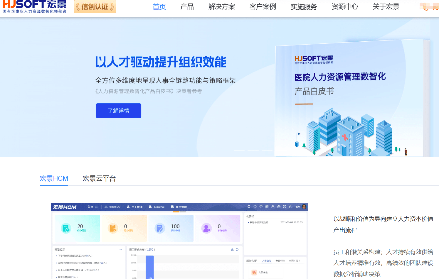439x279 pixels.
Task: Switch to the 考勤申请 tab in 服务大厅
Action: 280,261
